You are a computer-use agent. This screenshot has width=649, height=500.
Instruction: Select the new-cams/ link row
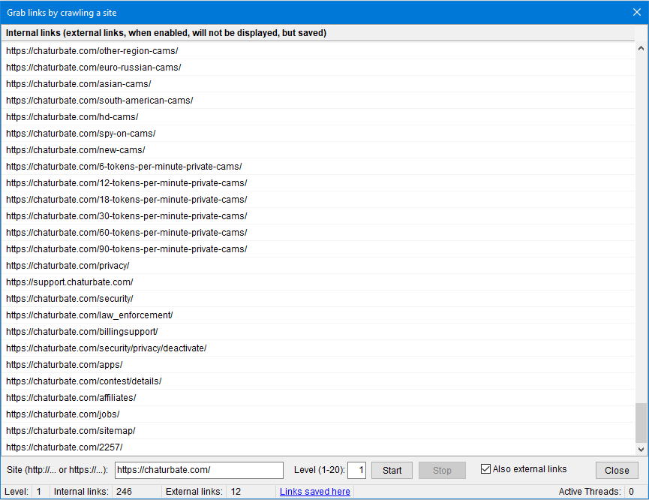coord(318,150)
